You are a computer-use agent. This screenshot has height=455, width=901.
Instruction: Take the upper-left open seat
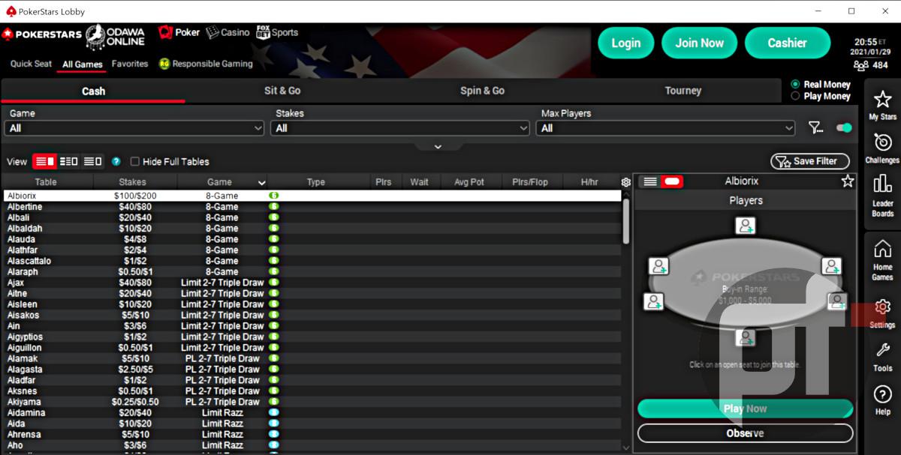point(658,266)
